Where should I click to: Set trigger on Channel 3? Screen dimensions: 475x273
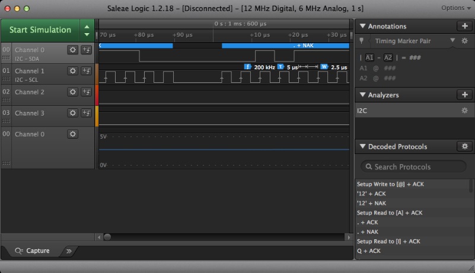(86, 113)
